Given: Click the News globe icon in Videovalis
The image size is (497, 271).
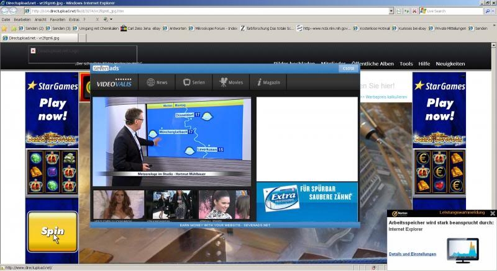Looking at the screenshot, I should click(x=151, y=82).
